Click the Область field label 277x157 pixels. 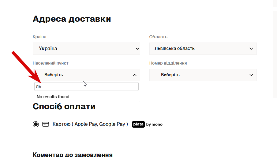click(158, 37)
